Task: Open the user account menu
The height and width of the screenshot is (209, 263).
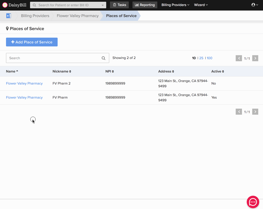Action: point(255,5)
